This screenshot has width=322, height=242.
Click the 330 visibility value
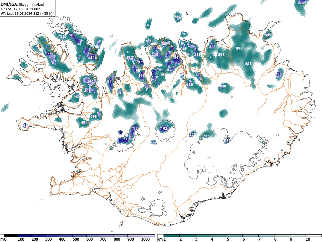coord(155,55)
